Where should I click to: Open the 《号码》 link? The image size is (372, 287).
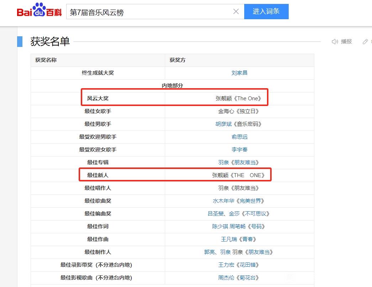pos(256,226)
